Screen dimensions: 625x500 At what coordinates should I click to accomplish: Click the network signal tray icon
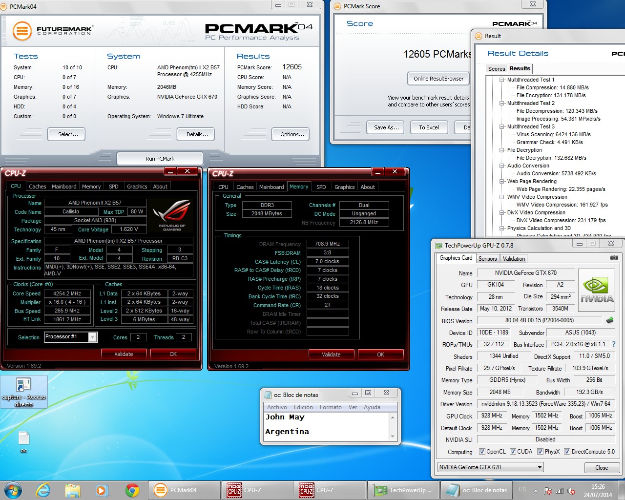(560, 491)
